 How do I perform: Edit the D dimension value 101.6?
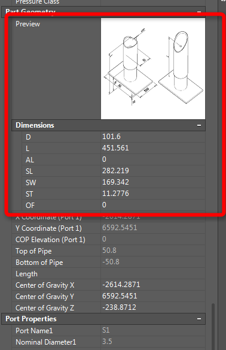(x=153, y=137)
